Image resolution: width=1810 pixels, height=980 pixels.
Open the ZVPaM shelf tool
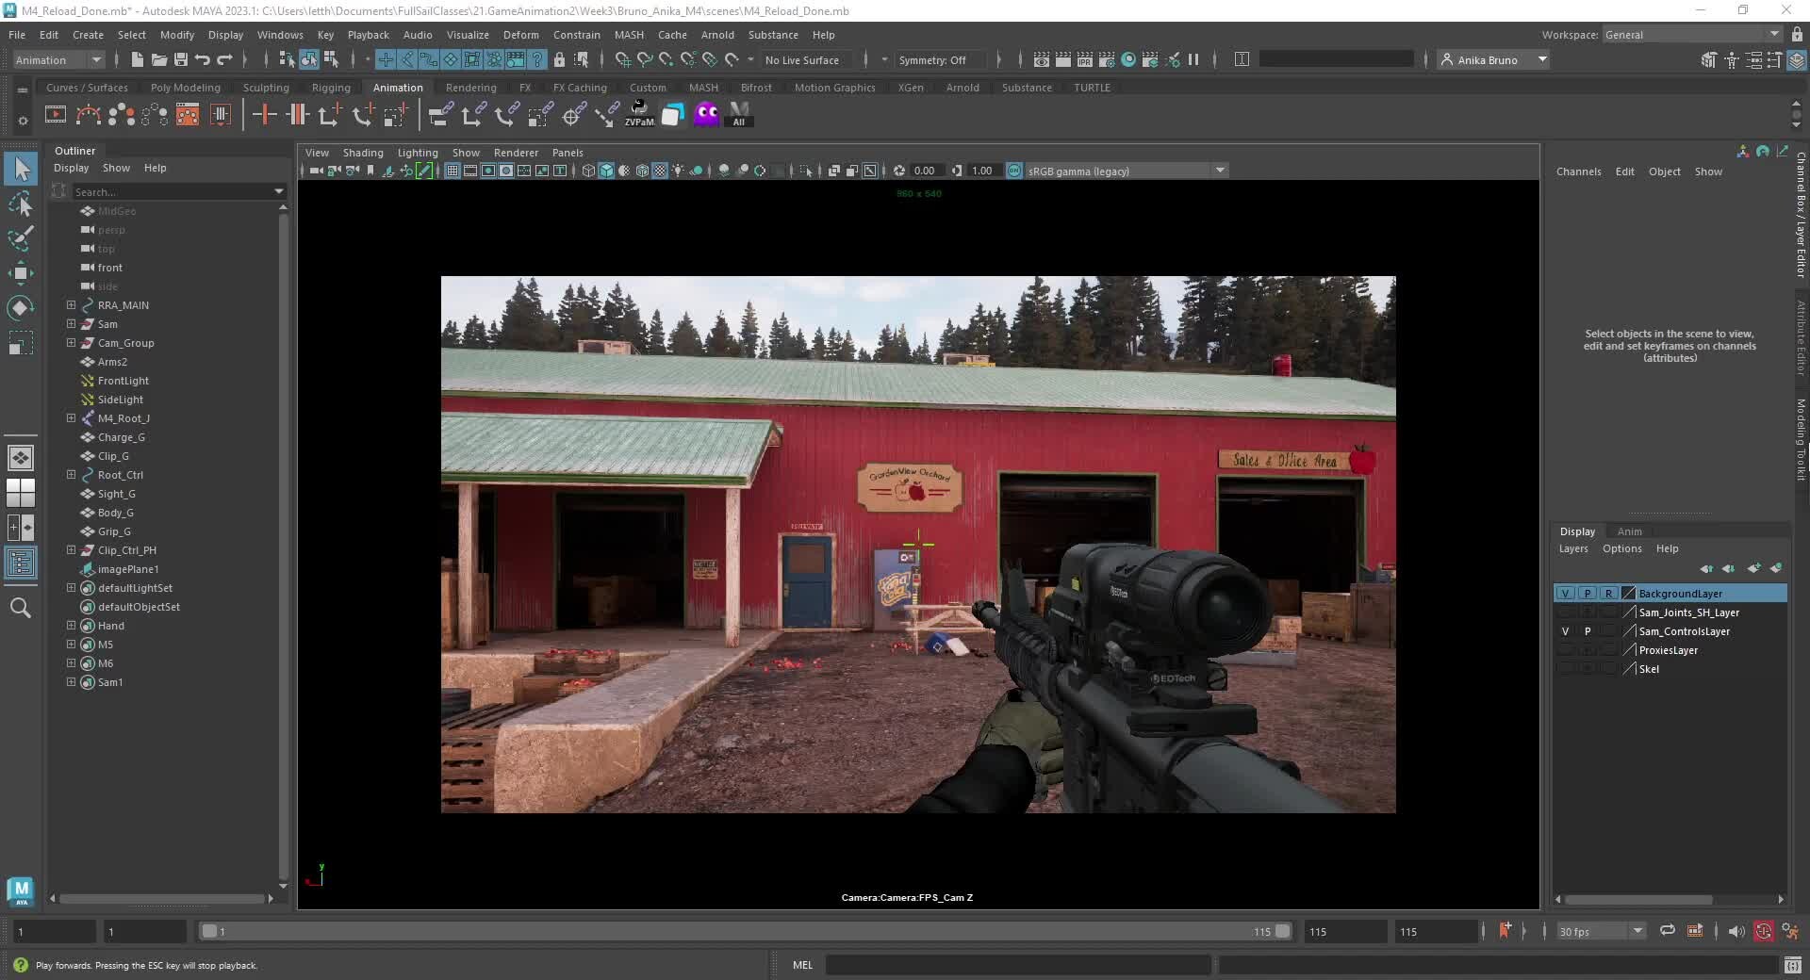pos(639,114)
